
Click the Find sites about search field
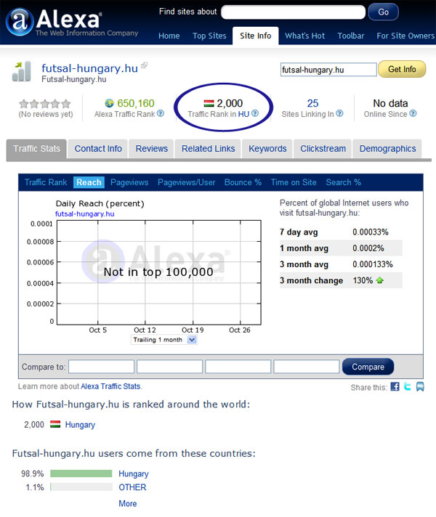293,12
